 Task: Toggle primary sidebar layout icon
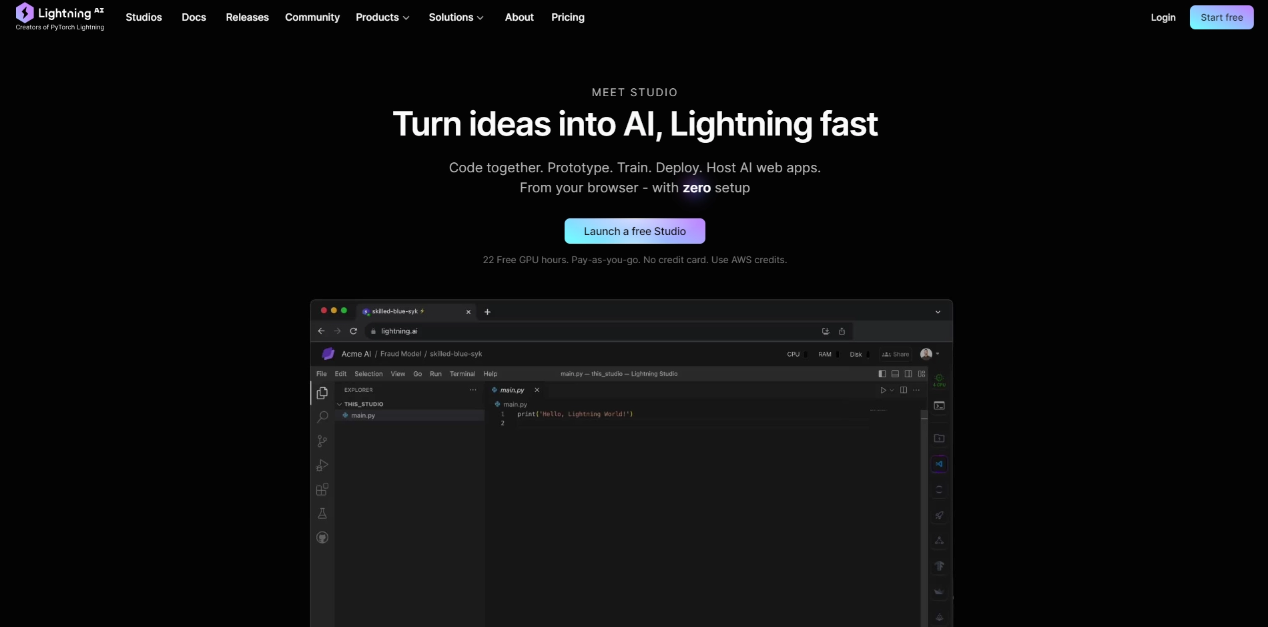(882, 374)
